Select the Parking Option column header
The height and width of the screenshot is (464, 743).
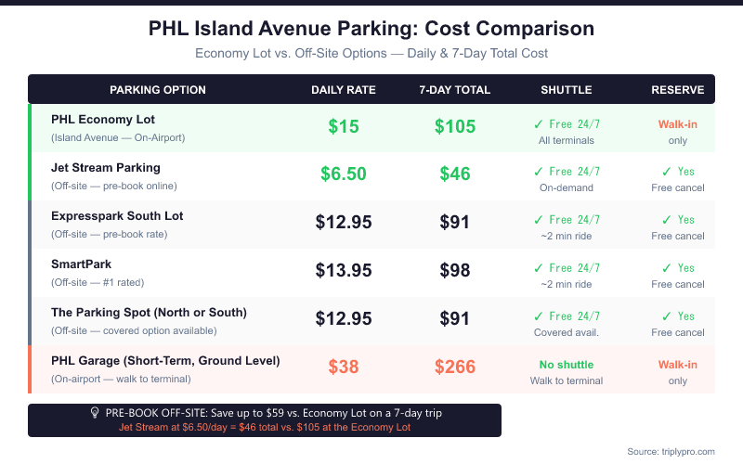coord(158,90)
